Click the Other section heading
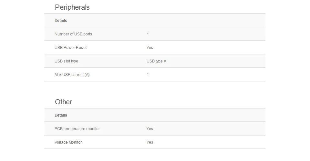Viewport: 310px width, 161px height. coord(63,102)
